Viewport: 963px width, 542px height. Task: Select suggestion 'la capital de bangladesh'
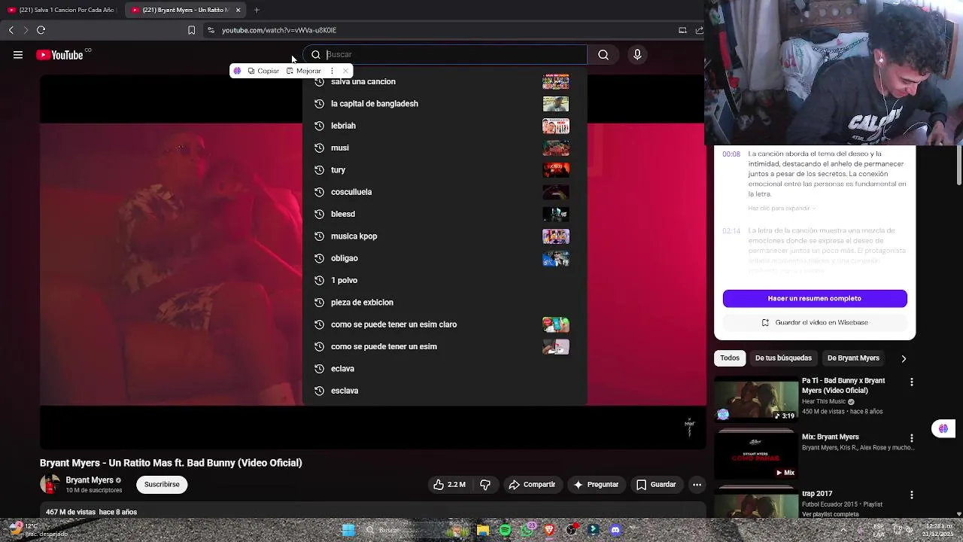[445, 104]
